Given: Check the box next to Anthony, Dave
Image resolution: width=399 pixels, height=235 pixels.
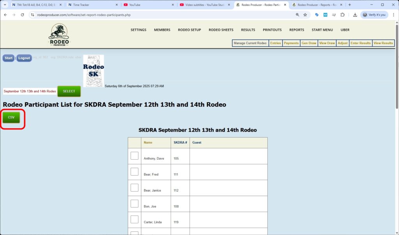Looking at the screenshot, I should 134,156.
